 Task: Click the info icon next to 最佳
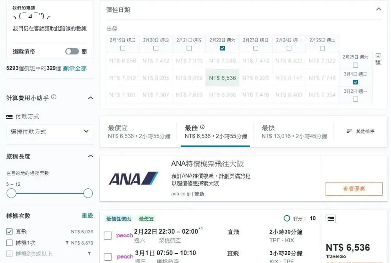[x=202, y=127]
